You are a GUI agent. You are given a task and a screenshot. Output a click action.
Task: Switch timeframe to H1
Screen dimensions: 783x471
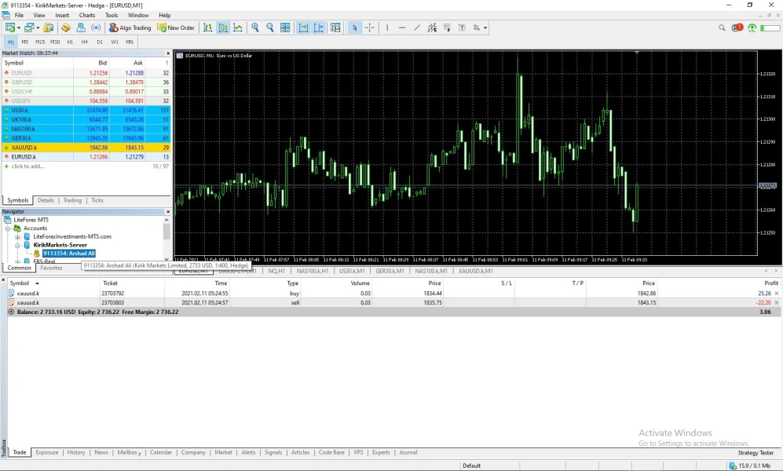(70, 42)
